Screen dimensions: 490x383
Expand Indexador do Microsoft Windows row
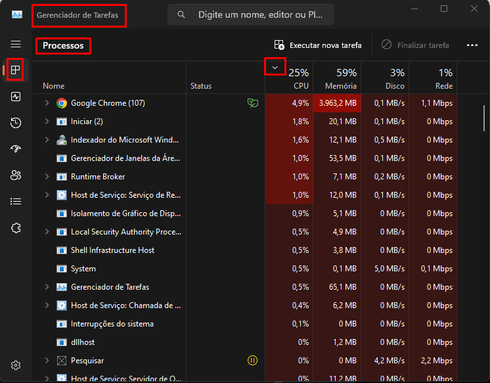pyautogui.click(x=47, y=140)
